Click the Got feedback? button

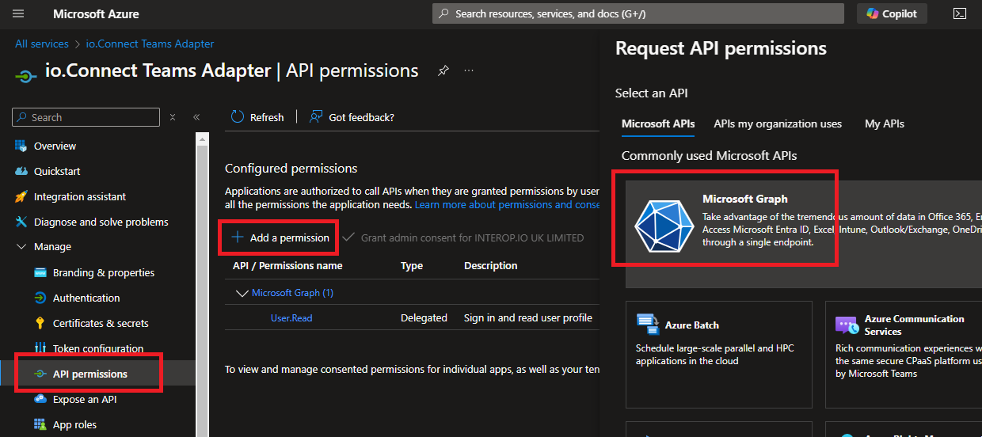pos(352,117)
